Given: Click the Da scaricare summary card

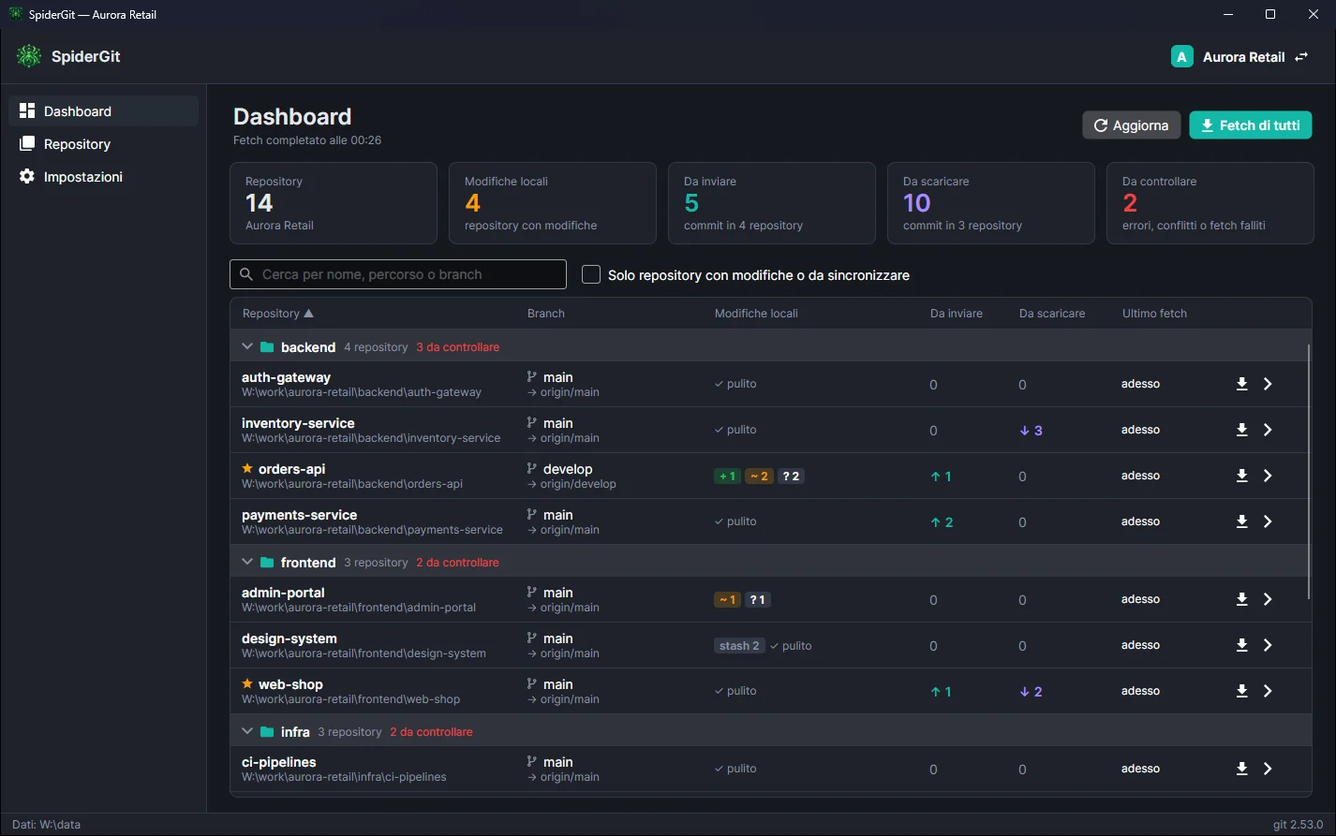Looking at the screenshot, I should point(990,203).
